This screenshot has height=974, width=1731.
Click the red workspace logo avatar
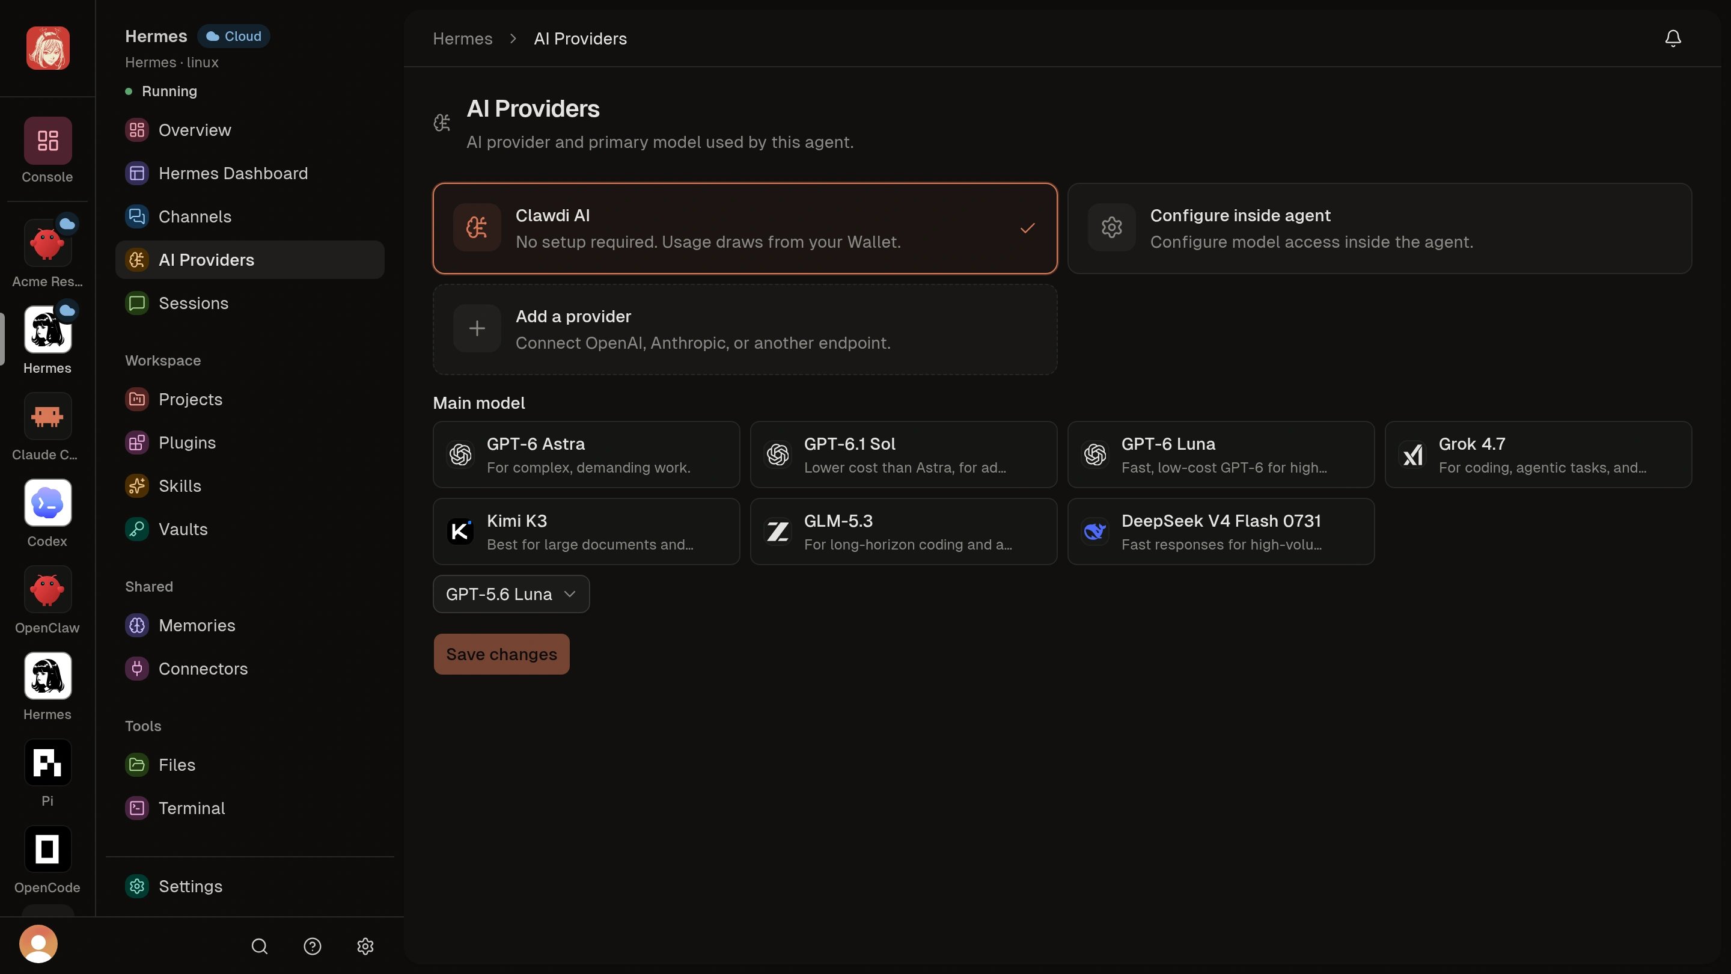tap(47, 48)
